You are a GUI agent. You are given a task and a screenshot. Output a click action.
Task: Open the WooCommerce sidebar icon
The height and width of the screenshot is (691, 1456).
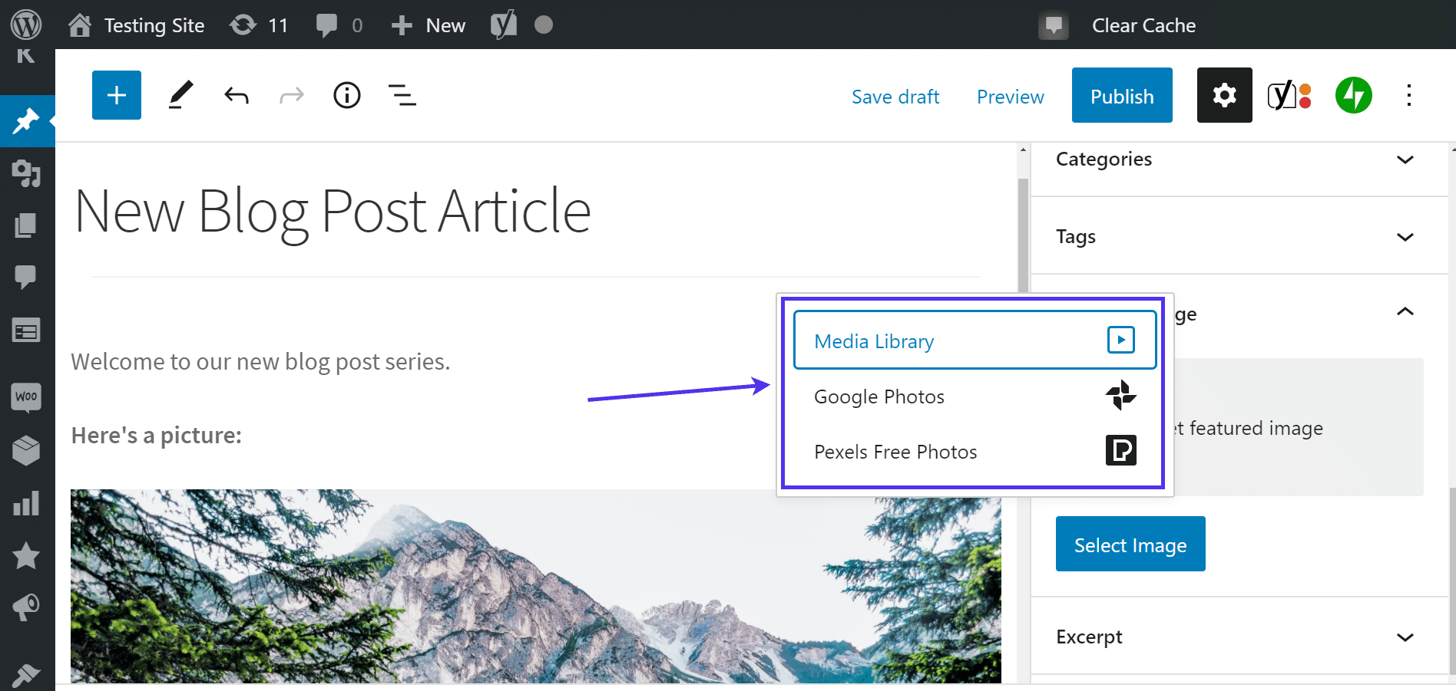point(27,397)
